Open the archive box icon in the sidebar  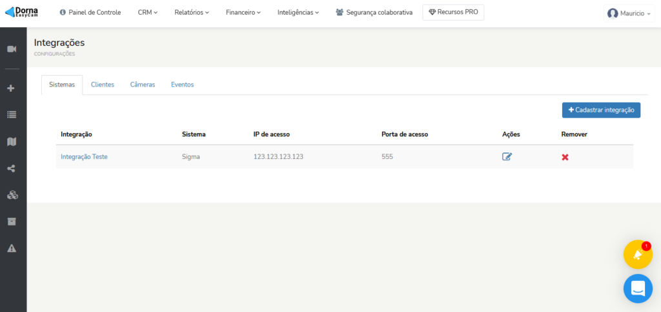(12, 222)
